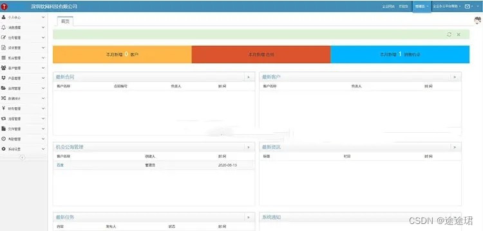The image size is (483, 231).
Task: Click the group icon for 客户管理
Action: point(3,68)
